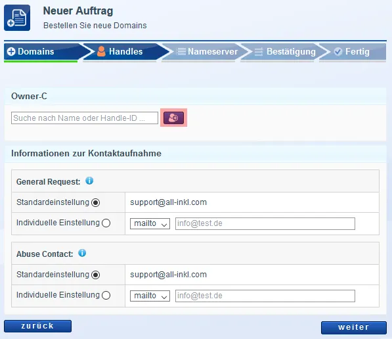Open the mailto dropdown in General Request
392x339 pixels.
coord(150,223)
